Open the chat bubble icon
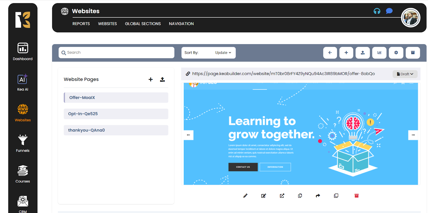The image size is (428, 213). pos(389,11)
